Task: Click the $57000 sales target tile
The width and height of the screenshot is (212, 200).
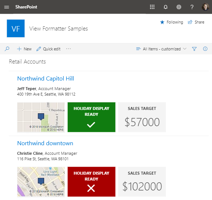Action: point(142,117)
